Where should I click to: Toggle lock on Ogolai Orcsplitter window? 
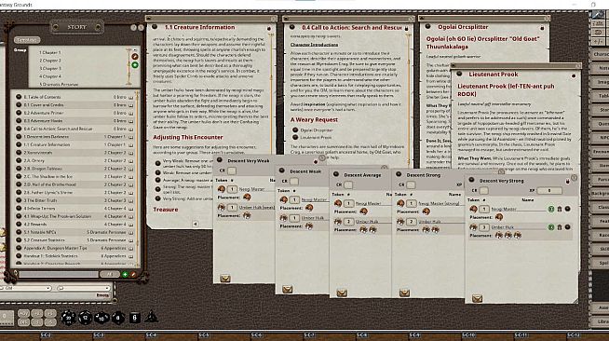pyautogui.click(x=542, y=28)
